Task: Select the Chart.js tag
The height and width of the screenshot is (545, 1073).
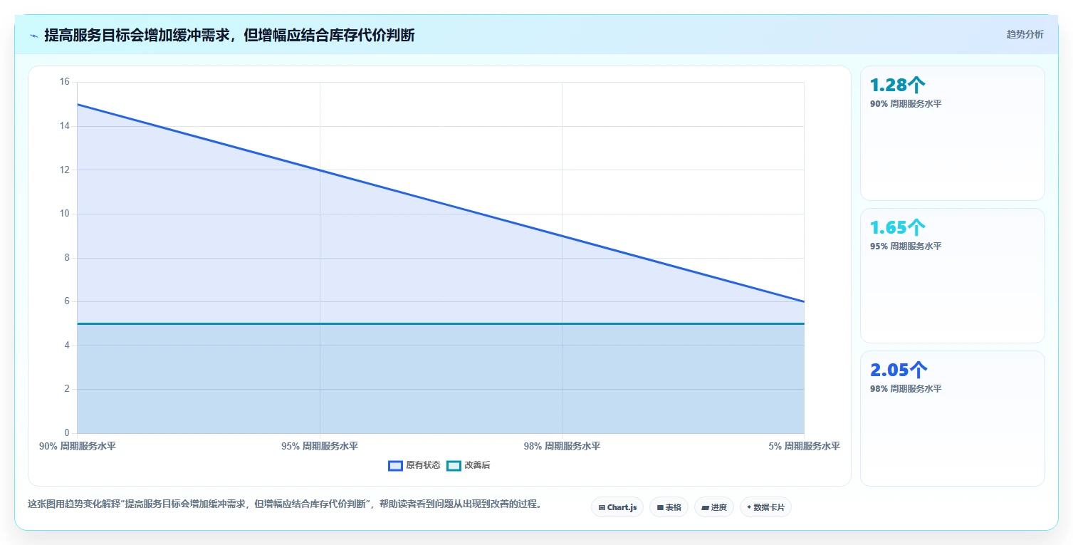Action: pos(617,507)
